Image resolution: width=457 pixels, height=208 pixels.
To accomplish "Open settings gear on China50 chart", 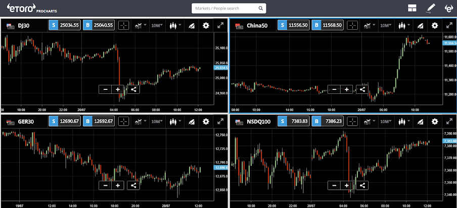I will pyautogui.click(x=435, y=26).
